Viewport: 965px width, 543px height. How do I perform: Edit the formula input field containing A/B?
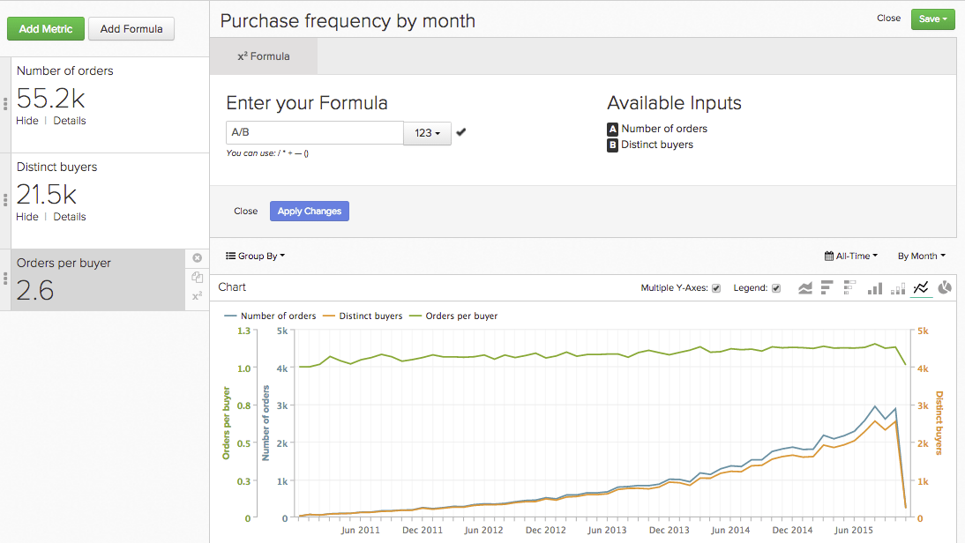click(314, 133)
